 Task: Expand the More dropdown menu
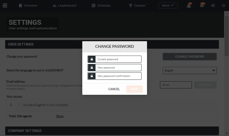(x=168, y=5)
